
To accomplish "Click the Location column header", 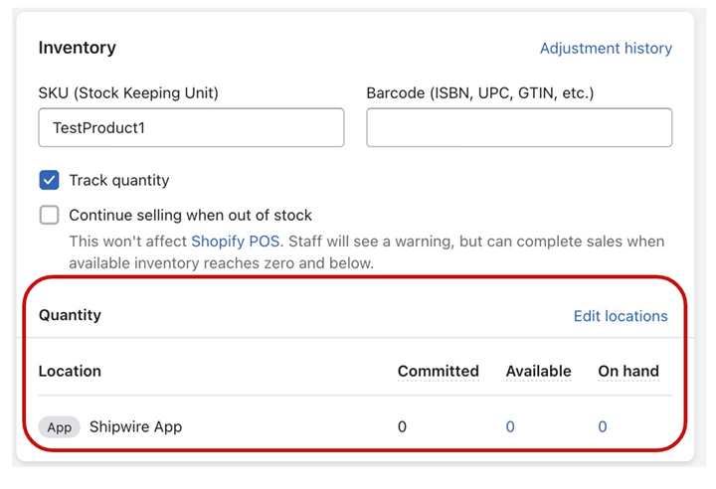I will 70,371.
